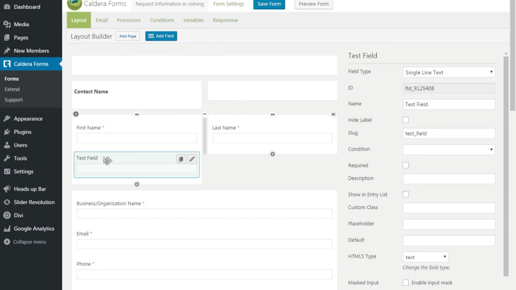Click the Plugins sidebar icon
The image size is (516, 290).
(7, 132)
